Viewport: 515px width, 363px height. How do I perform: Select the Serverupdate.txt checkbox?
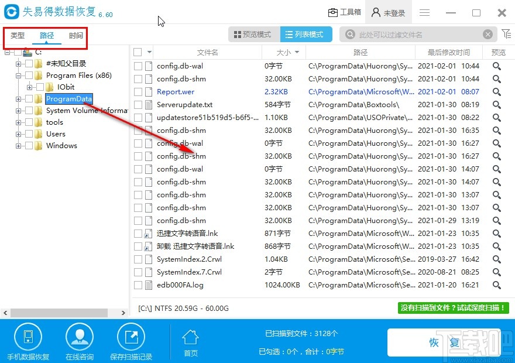(x=138, y=104)
